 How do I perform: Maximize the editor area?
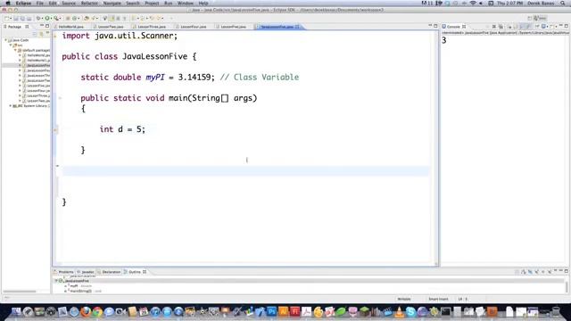(x=435, y=26)
